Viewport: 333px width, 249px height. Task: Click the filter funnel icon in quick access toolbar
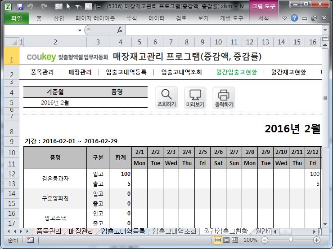point(78,7)
